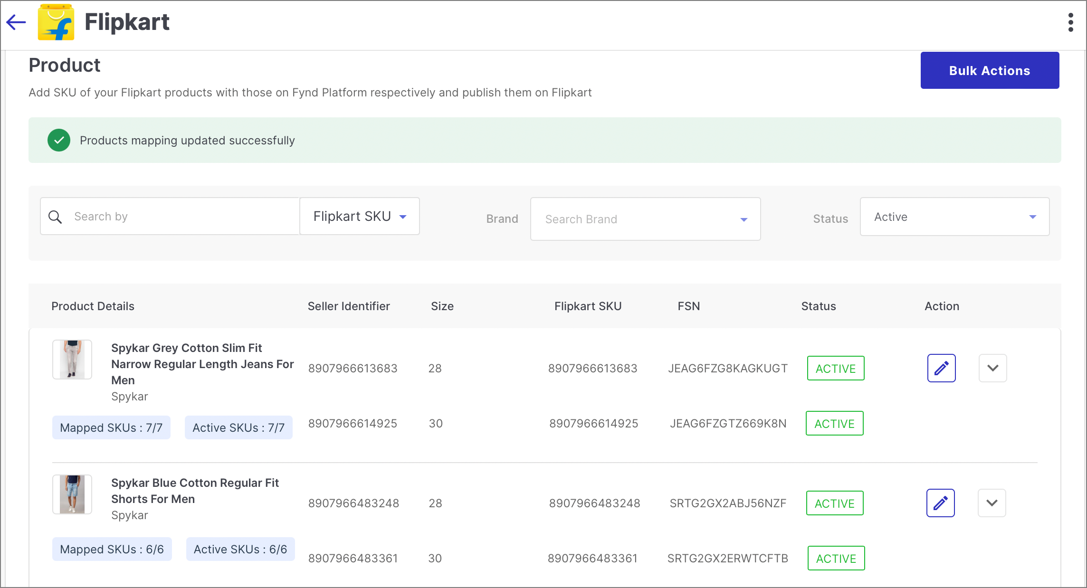Click the Bulk Actions button
The height and width of the screenshot is (588, 1087).
990,70
